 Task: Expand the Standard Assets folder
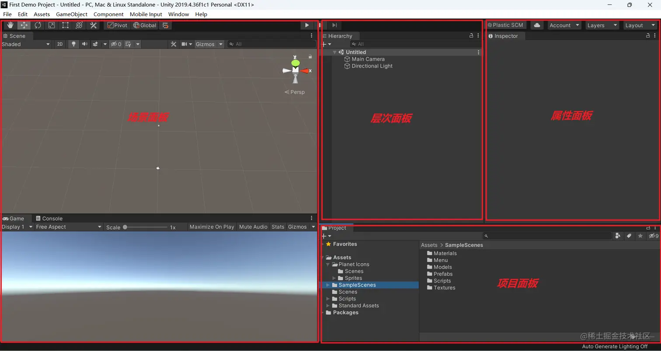(328, 306)
